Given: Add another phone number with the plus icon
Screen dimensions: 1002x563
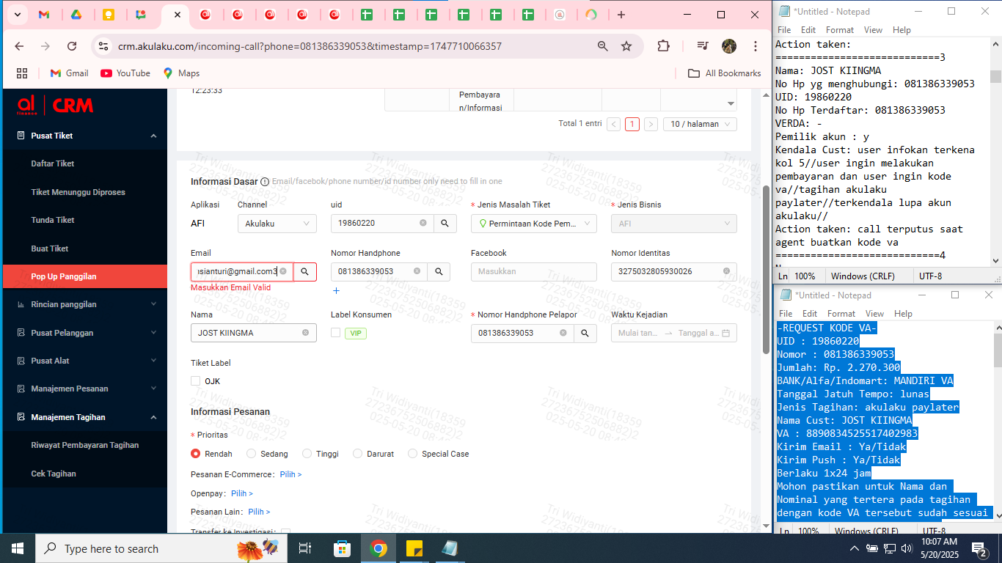Looking at the screenshot, I should pos(336,291).
